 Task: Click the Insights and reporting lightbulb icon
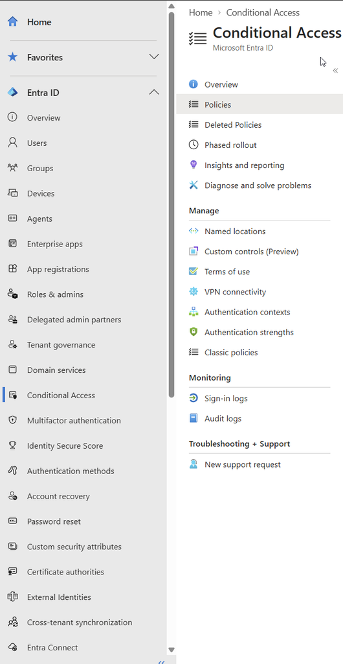coord(194,165)
